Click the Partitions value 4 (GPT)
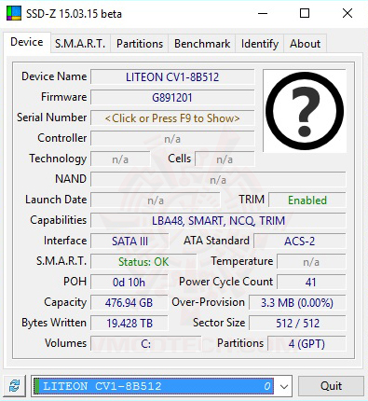The width and height of the screenshot is (368, 401). tap(307, 344)
